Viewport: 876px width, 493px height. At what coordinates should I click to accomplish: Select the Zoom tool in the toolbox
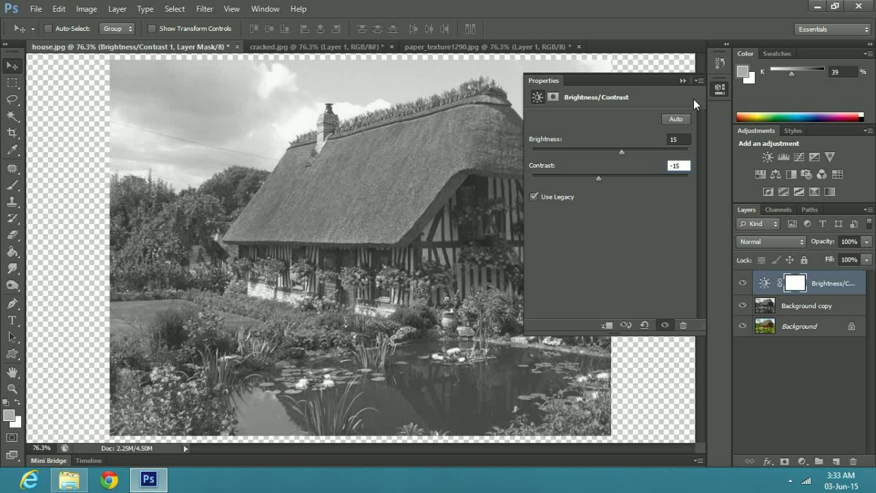point(12,389)
